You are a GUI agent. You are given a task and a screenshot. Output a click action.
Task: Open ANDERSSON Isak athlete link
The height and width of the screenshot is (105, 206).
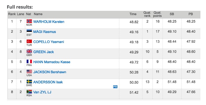click(48, 82)
